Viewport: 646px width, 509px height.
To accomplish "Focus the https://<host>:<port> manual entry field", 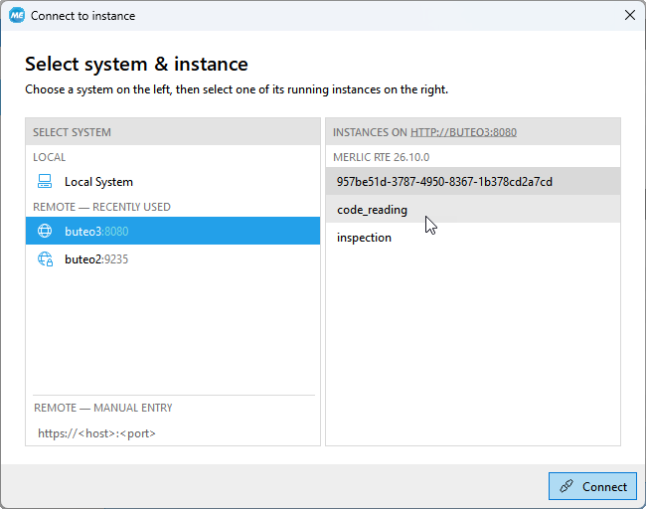I will (x=173, y=433).
